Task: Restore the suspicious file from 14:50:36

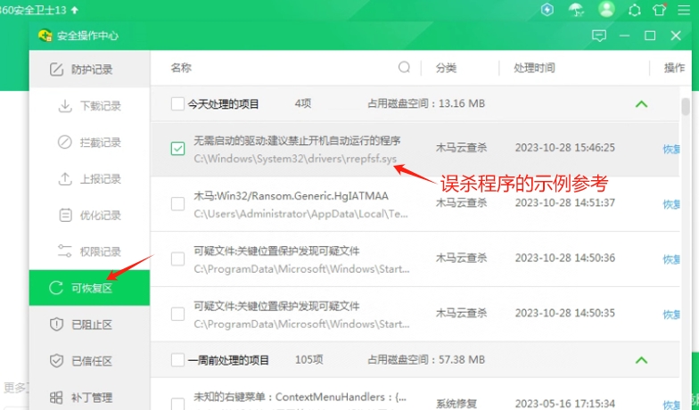Action: [671, 259]
